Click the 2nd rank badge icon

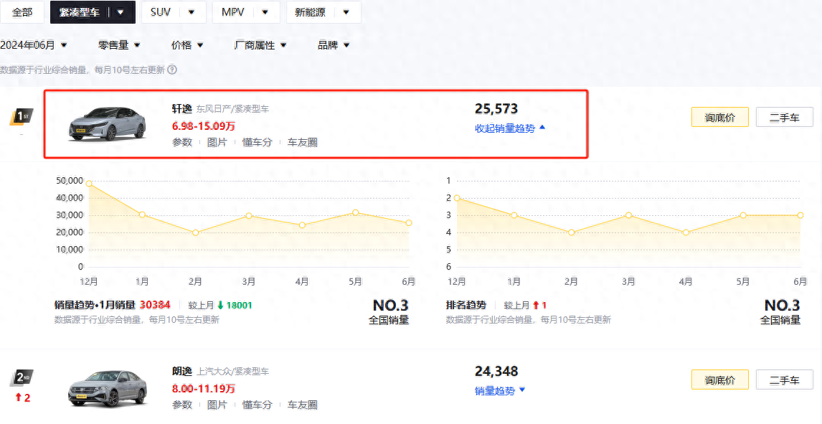pyautogui.click(x=21, y=377)
